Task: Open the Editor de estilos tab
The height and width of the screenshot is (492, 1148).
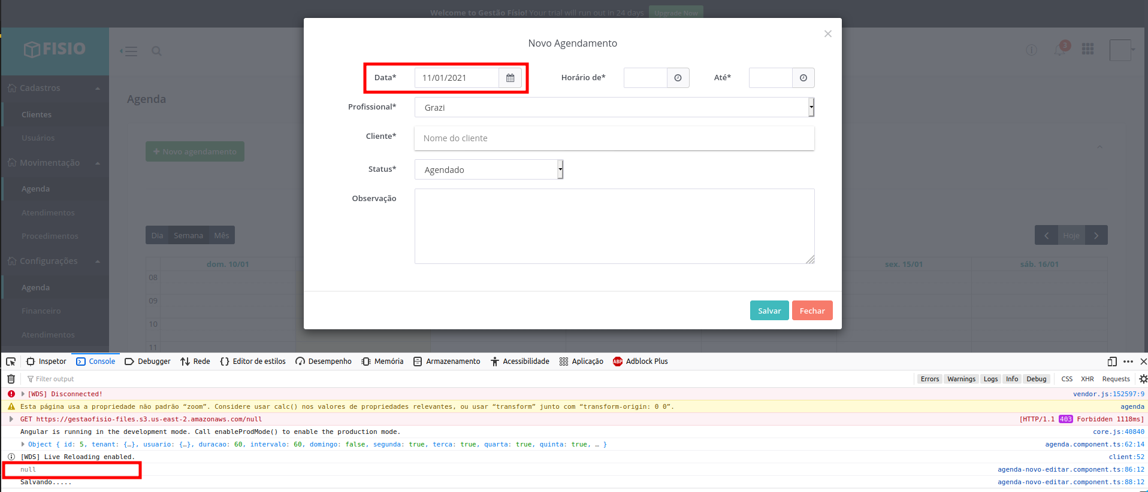Action: tap(253, 362)
